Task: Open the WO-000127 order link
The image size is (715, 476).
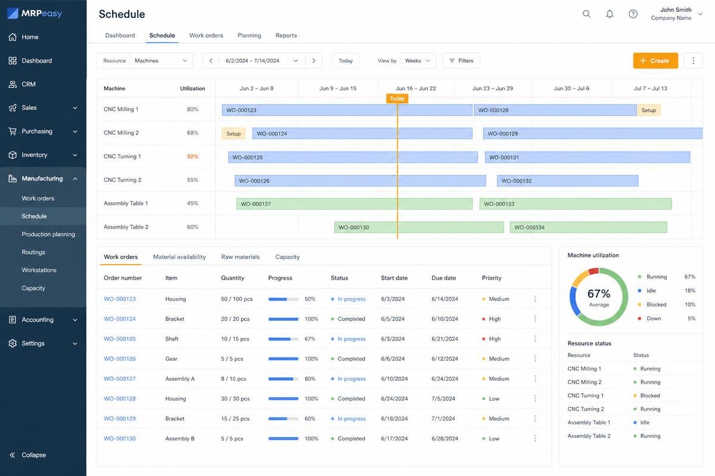Action: 120,378
